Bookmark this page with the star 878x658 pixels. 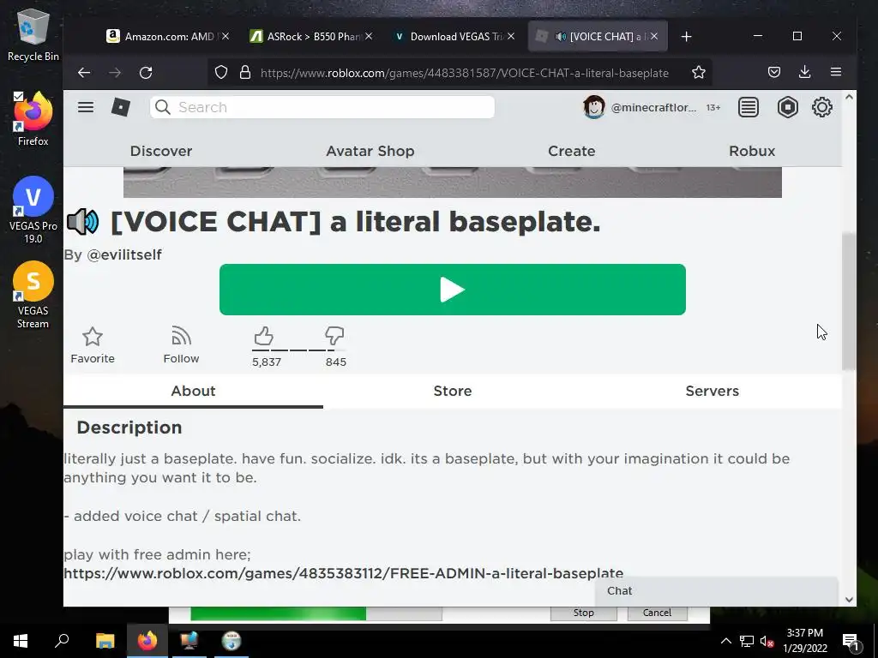pyautogui.click(x=698, y=72)
